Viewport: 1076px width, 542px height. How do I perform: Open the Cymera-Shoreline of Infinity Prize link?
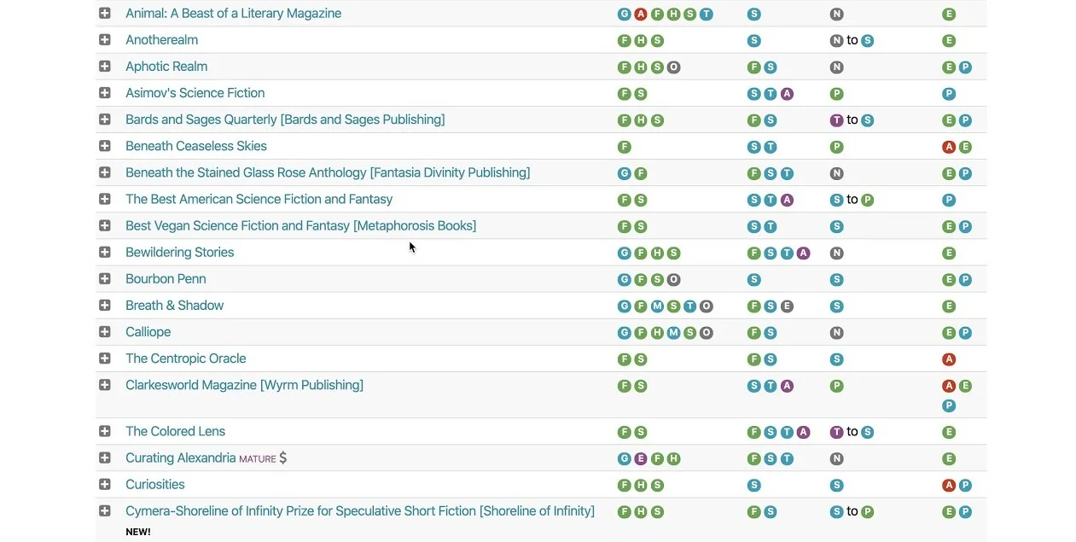pyautogui.click(x=360, y=511)
